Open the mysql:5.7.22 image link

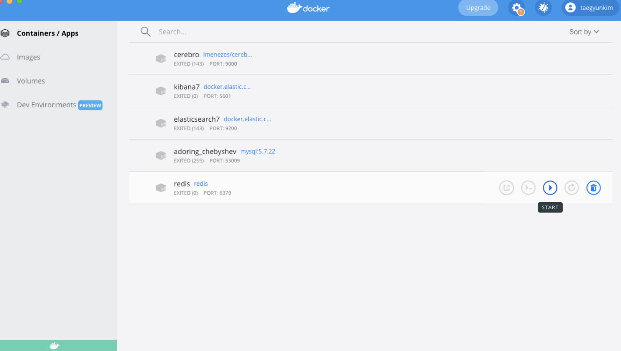click(258, 151)
